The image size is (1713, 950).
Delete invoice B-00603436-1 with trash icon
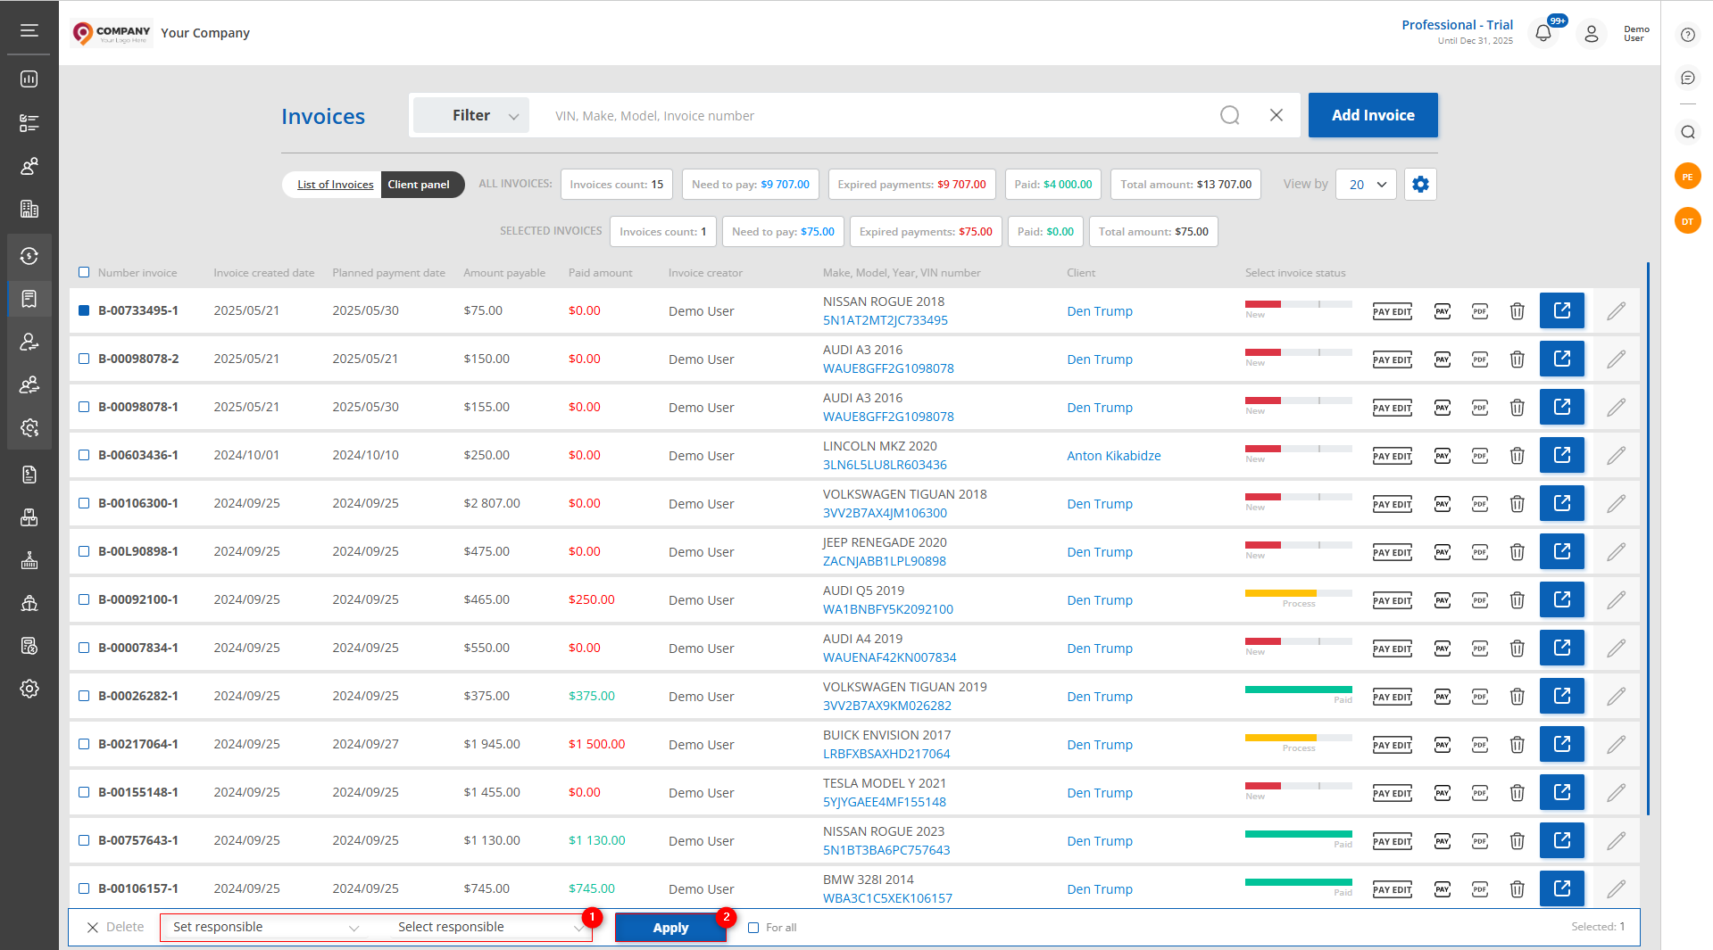[1517, 456]
